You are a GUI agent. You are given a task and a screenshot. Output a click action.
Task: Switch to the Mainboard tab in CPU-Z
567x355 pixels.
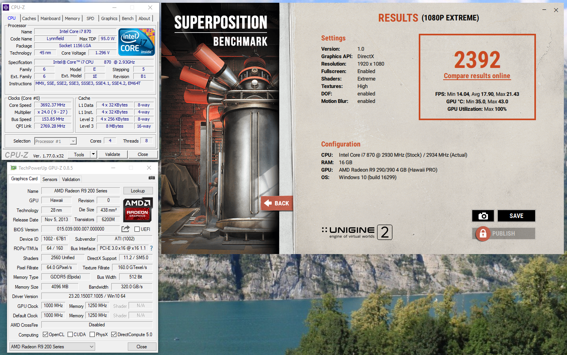pos(50,18)
